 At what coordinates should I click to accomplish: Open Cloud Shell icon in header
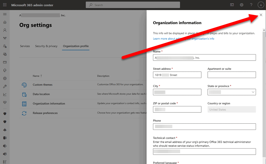pyautogui.click(x=232, y=5)
